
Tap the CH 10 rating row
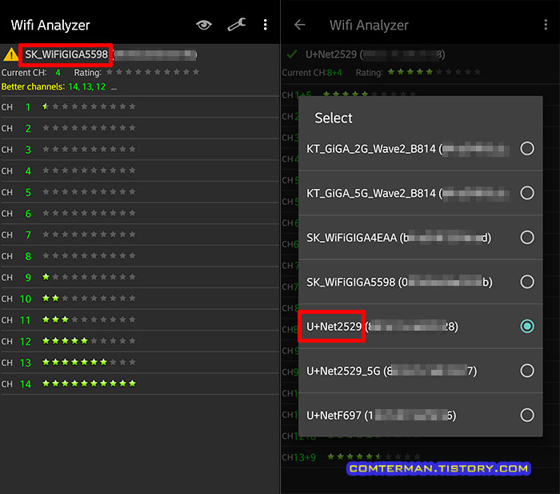(x=139, y=299)
